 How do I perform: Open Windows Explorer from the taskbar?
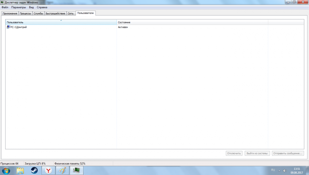20,170
